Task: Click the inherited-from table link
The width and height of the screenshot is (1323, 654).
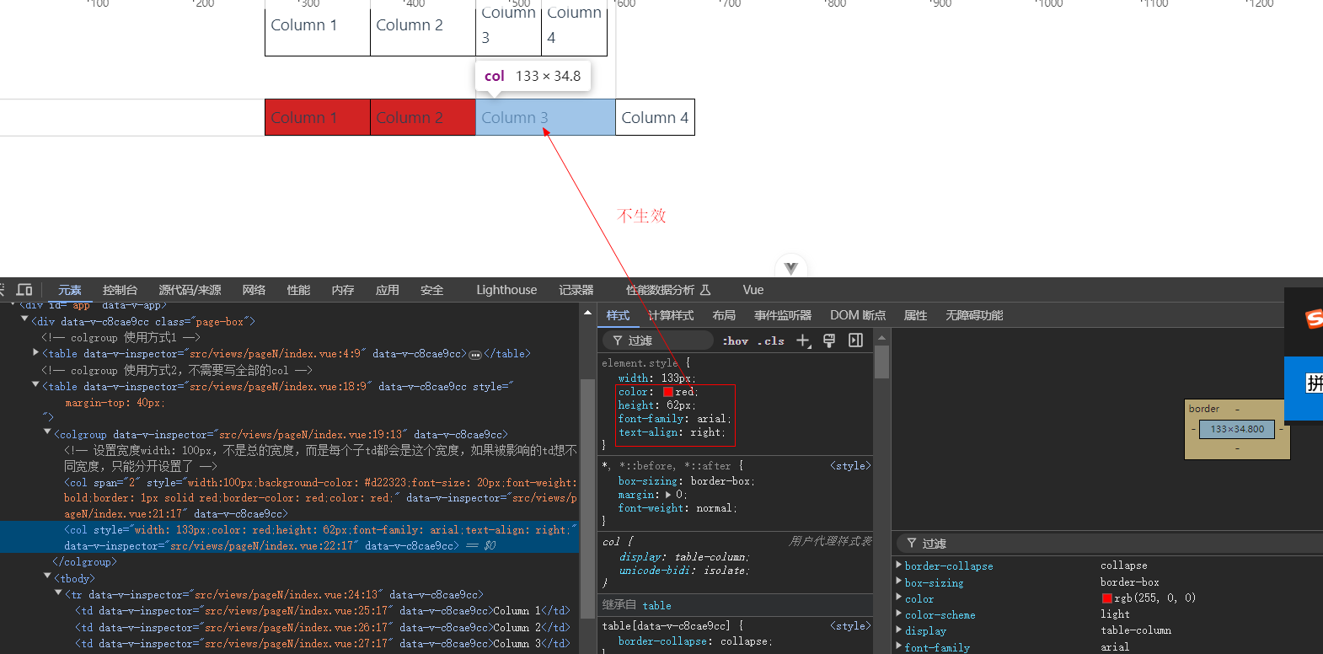Action: point(656,605)
